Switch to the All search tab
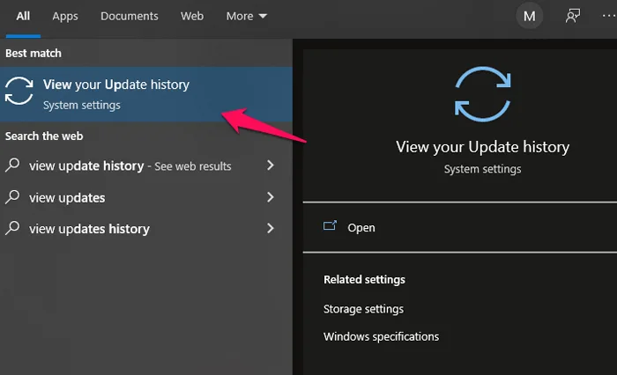 click(23, 16)
